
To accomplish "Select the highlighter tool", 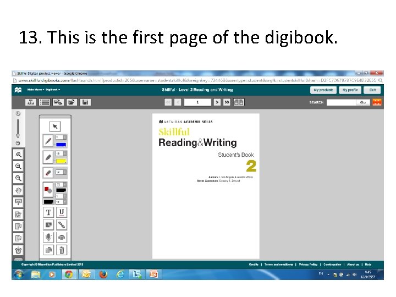I will point(48,157).
